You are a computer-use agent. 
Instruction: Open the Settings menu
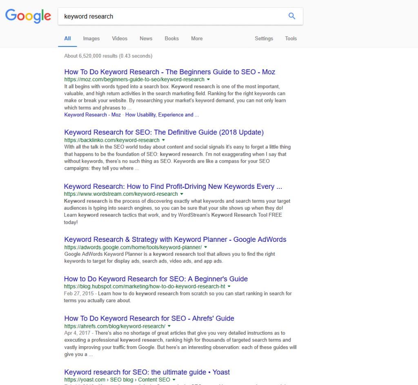pyautogui.click(x=264, y=38)
